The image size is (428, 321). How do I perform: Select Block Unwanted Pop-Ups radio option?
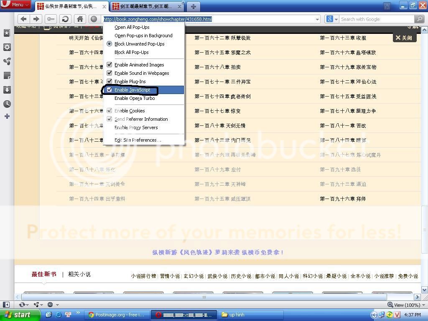(110, 44)
